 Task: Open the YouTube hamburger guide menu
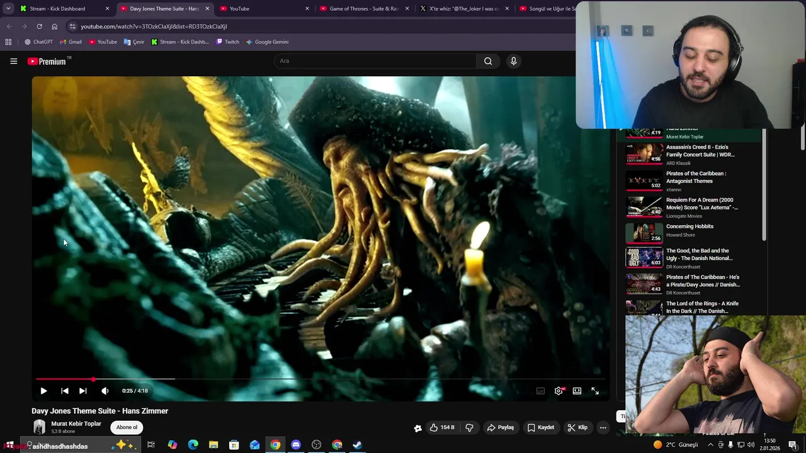click(13, 61)
